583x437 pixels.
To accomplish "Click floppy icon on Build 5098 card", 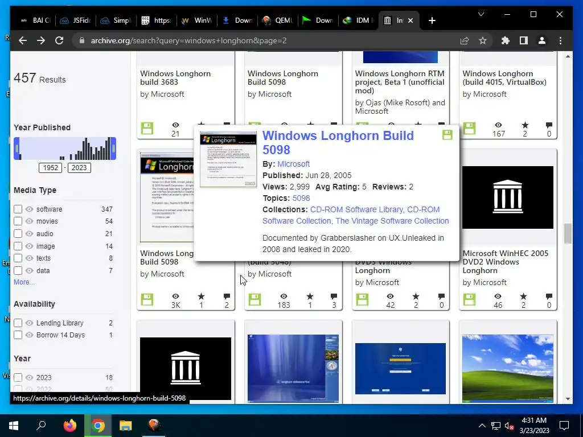I will click(147, 299).
